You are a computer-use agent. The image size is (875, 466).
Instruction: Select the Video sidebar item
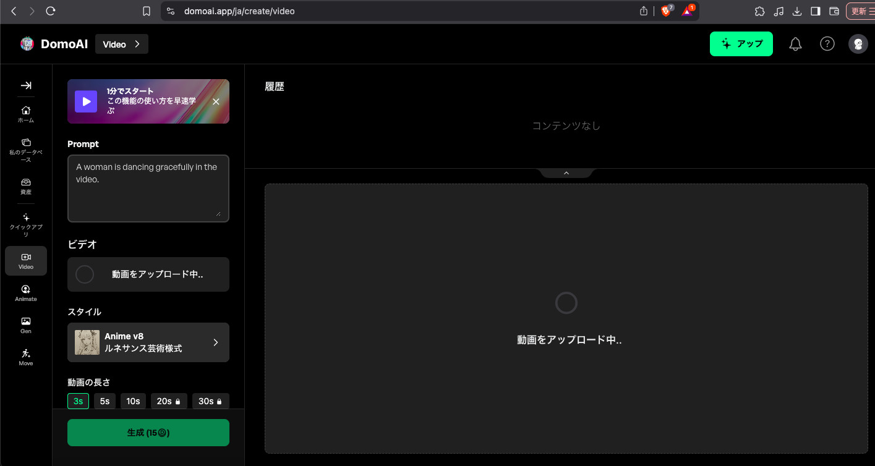click(26, 261)
